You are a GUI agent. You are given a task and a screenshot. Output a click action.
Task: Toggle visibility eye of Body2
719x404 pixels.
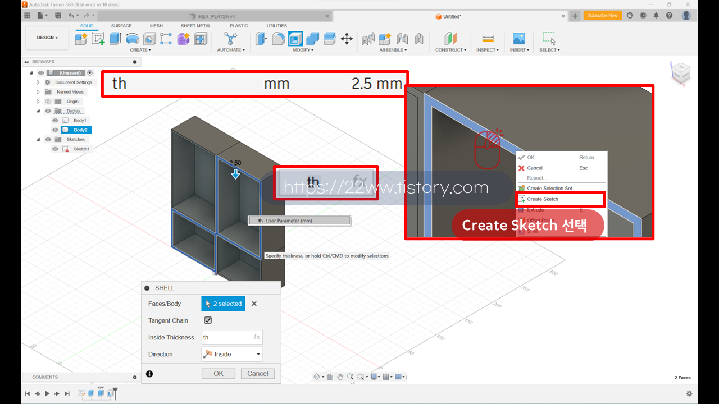[55, 130]
